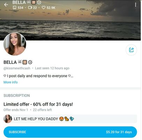Click the video count icon showing 22
Image resolution: width=142 pixels, height=140 pixels.
(30, 8)
